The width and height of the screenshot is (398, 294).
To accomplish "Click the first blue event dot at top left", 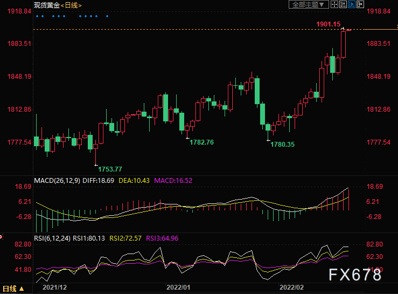I will [x=37, y=16].
